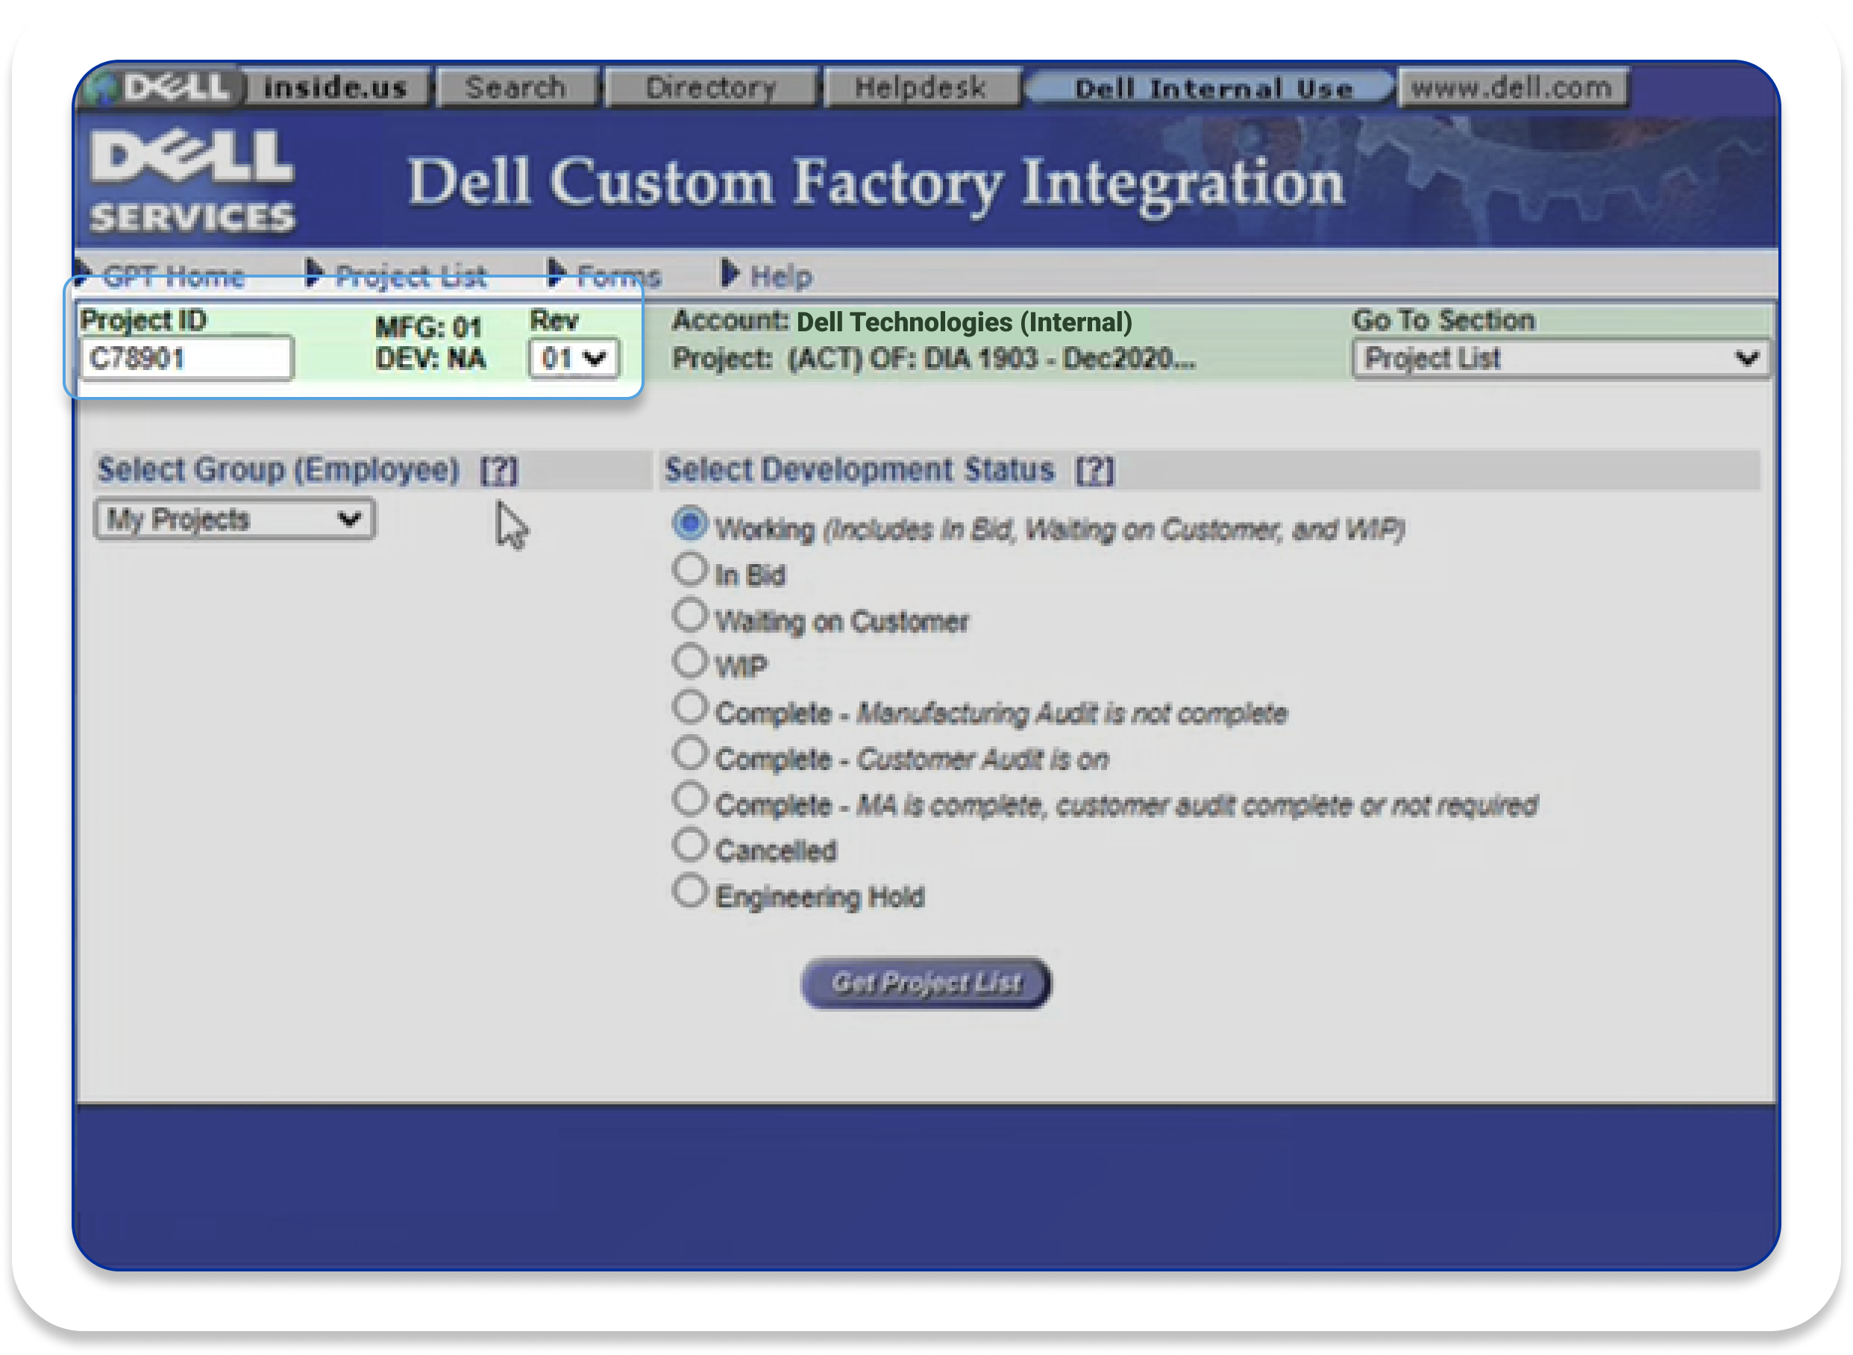Click the MFG: 01 text

click(x=428, y=328)
